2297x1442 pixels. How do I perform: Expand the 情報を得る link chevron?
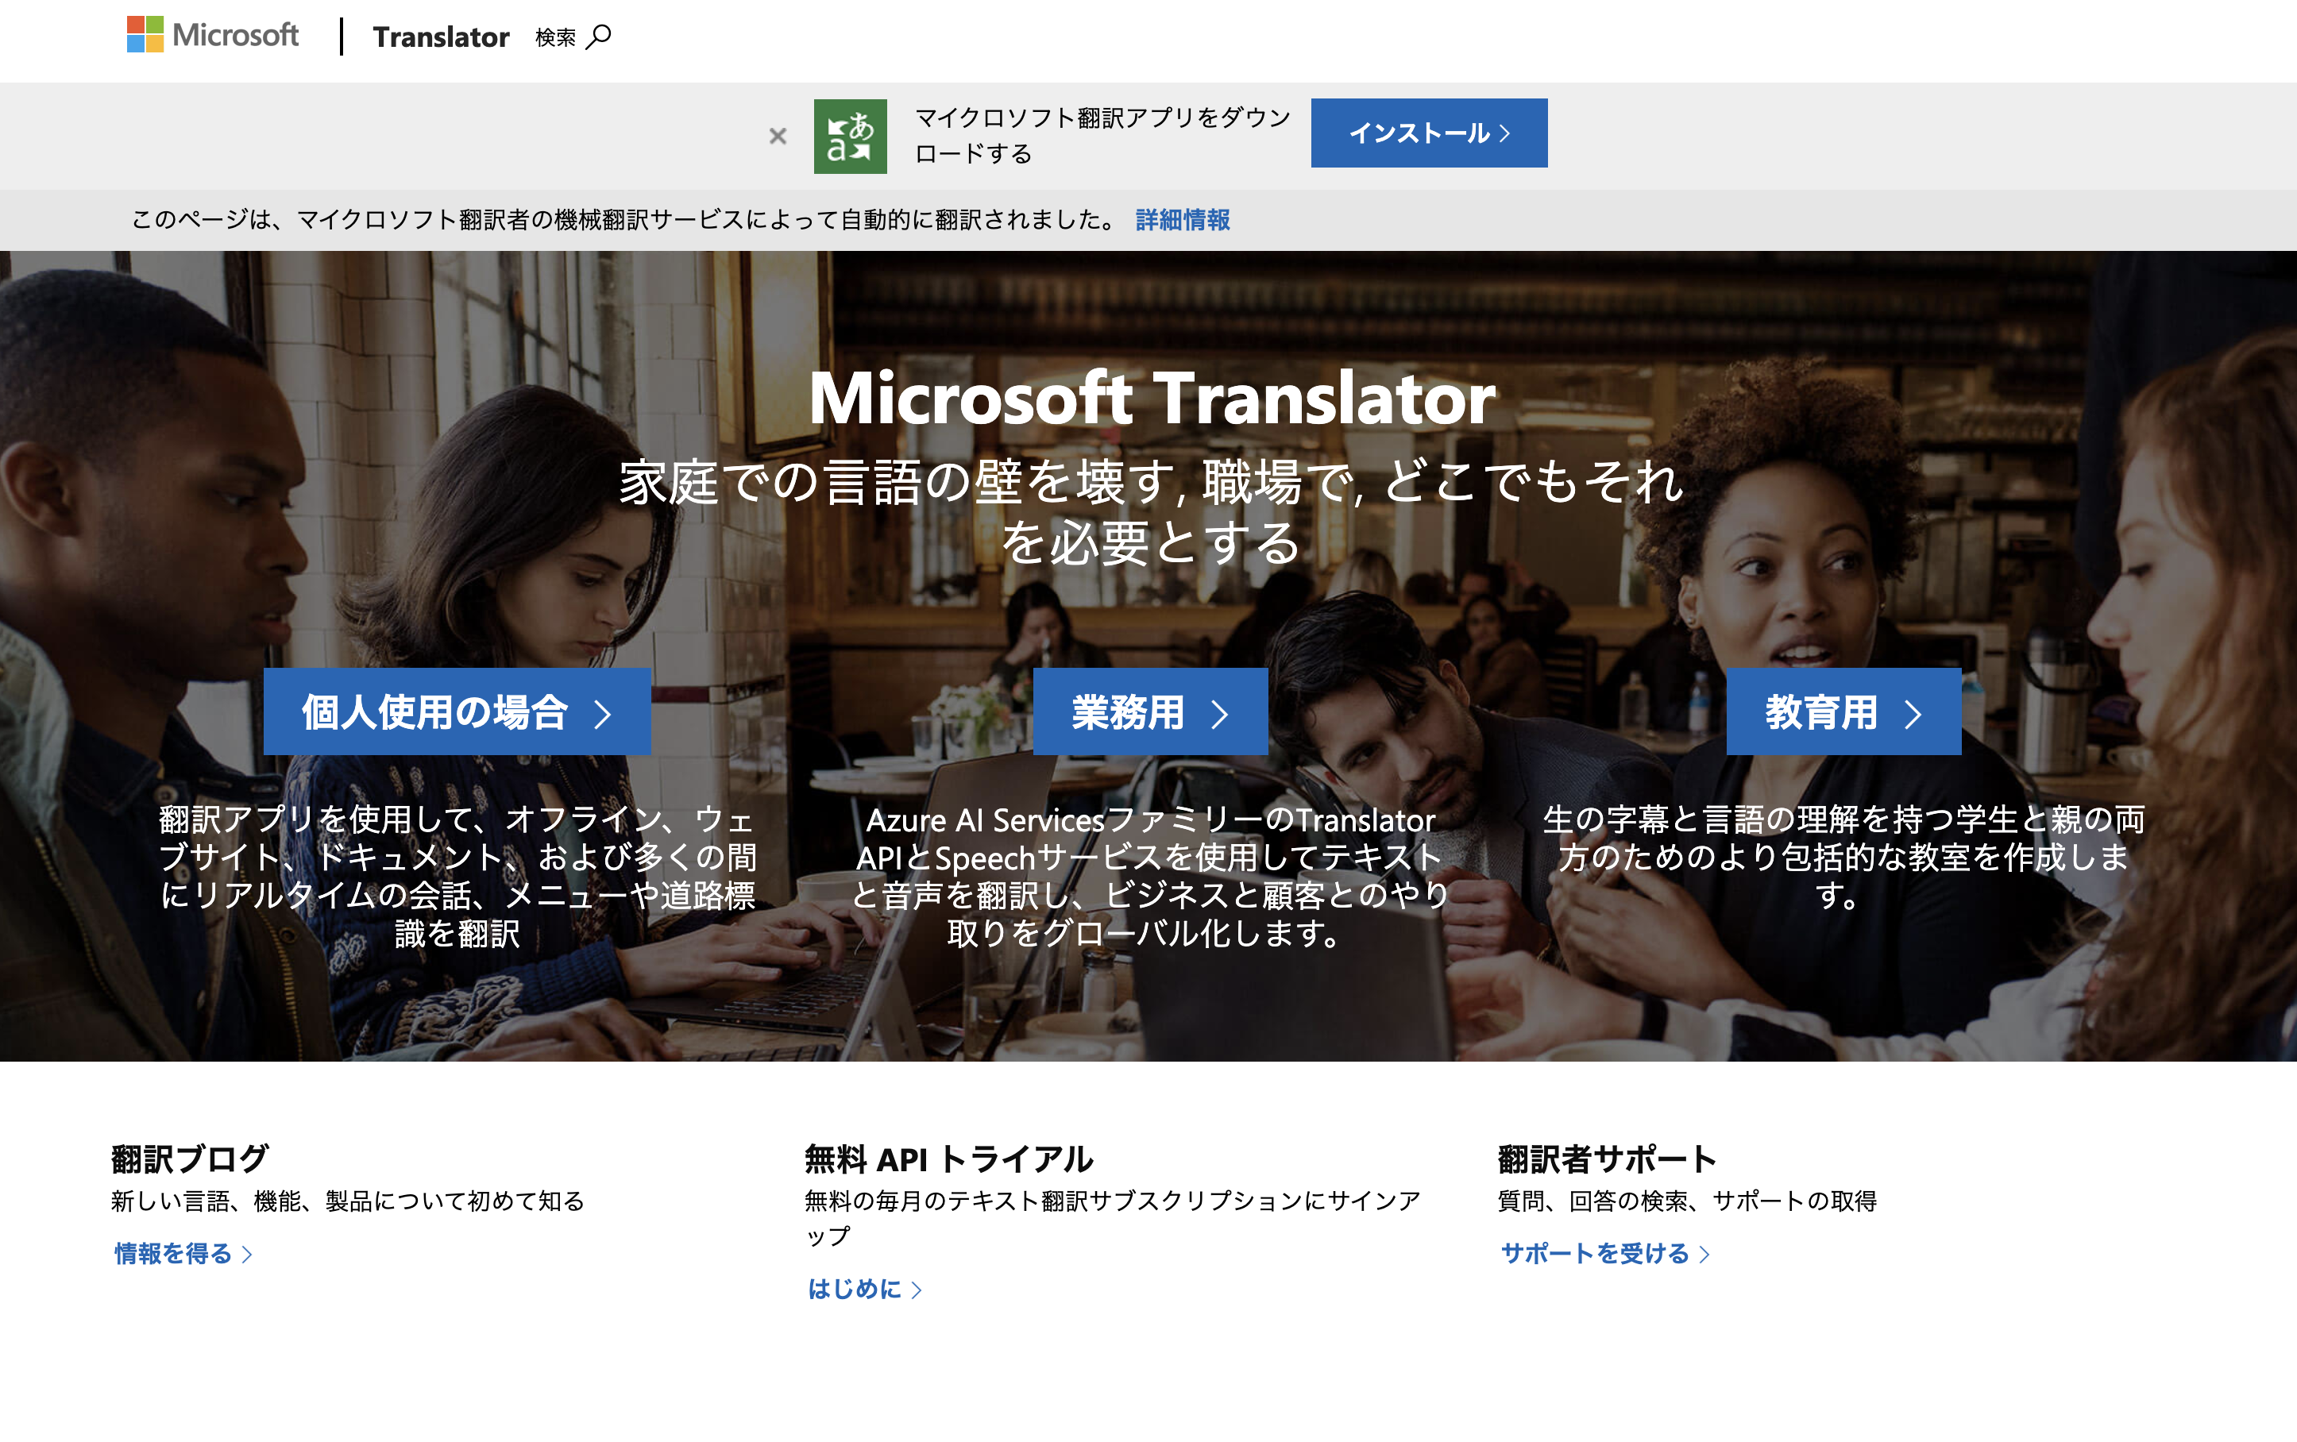coord(247,1255)
